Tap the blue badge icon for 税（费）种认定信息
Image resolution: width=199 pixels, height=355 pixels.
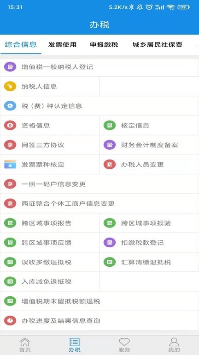coord(10,106)
